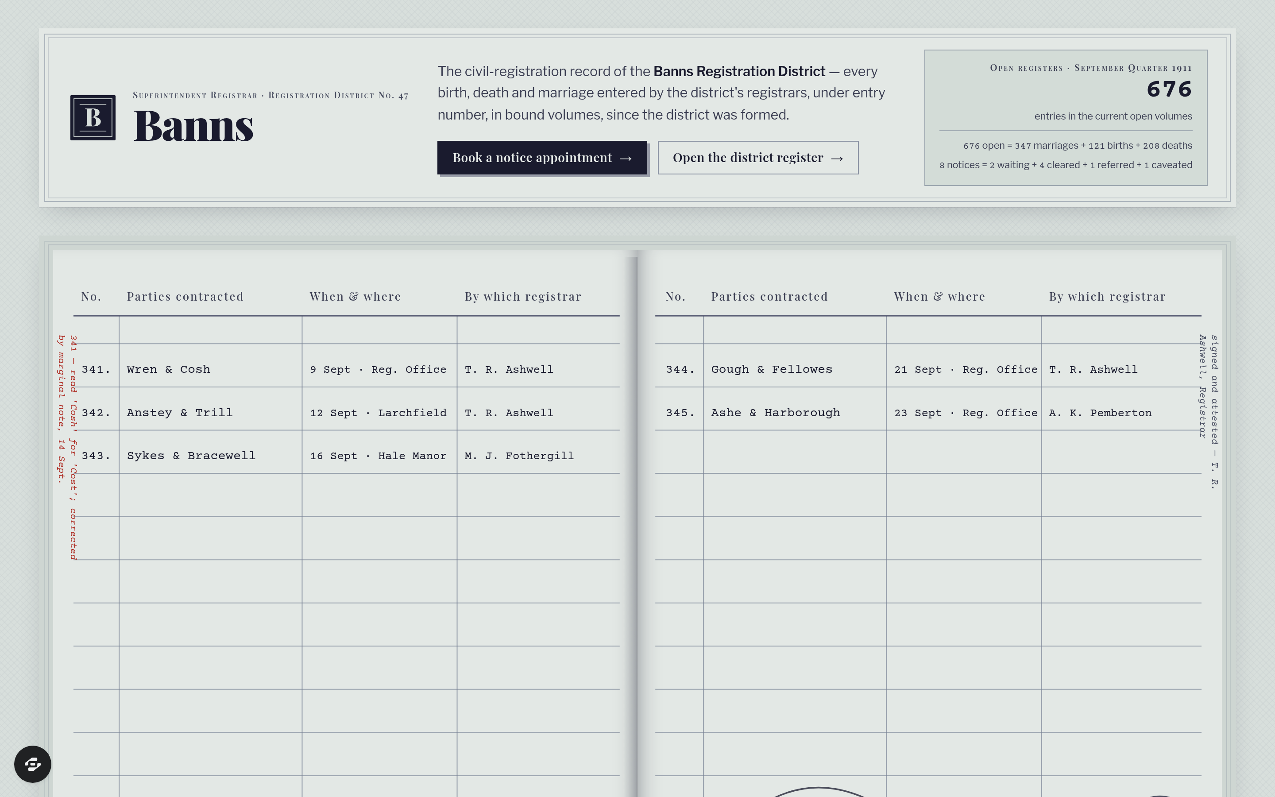Viewport: 1275px width, 797px height.
Task: Open the round dark floating widget icon
Action: click(33, 764)
